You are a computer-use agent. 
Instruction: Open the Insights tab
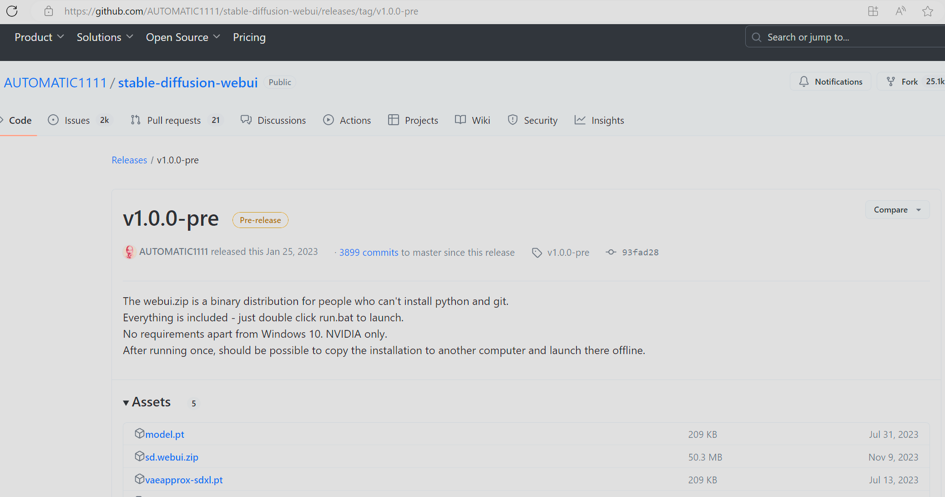tap(599, 120)
